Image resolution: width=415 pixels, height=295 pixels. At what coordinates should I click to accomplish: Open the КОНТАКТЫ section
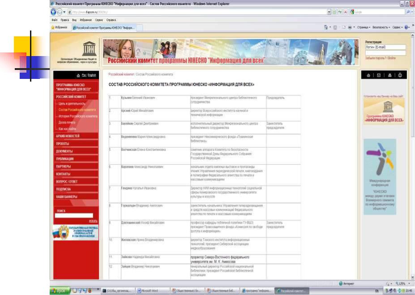coord(76,174)
